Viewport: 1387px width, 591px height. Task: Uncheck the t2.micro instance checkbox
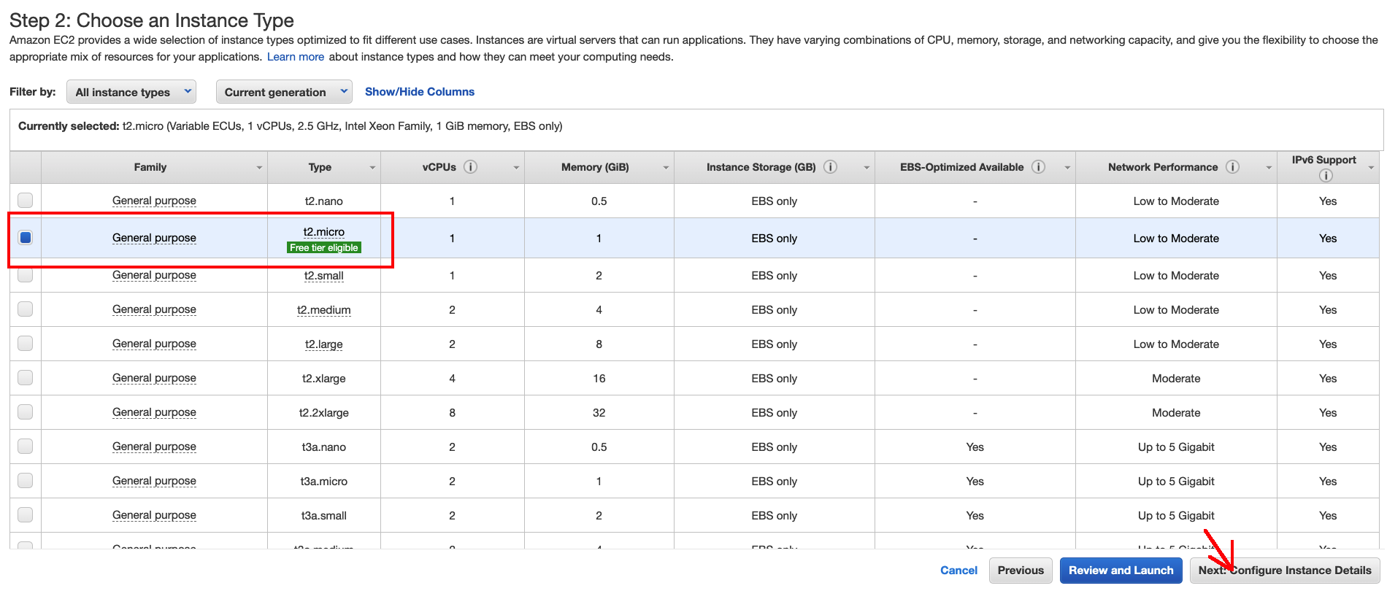click(26, 237)
